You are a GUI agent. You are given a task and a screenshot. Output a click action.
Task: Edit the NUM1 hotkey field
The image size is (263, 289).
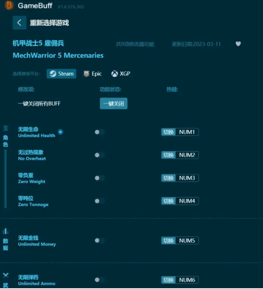coord(187,132)
